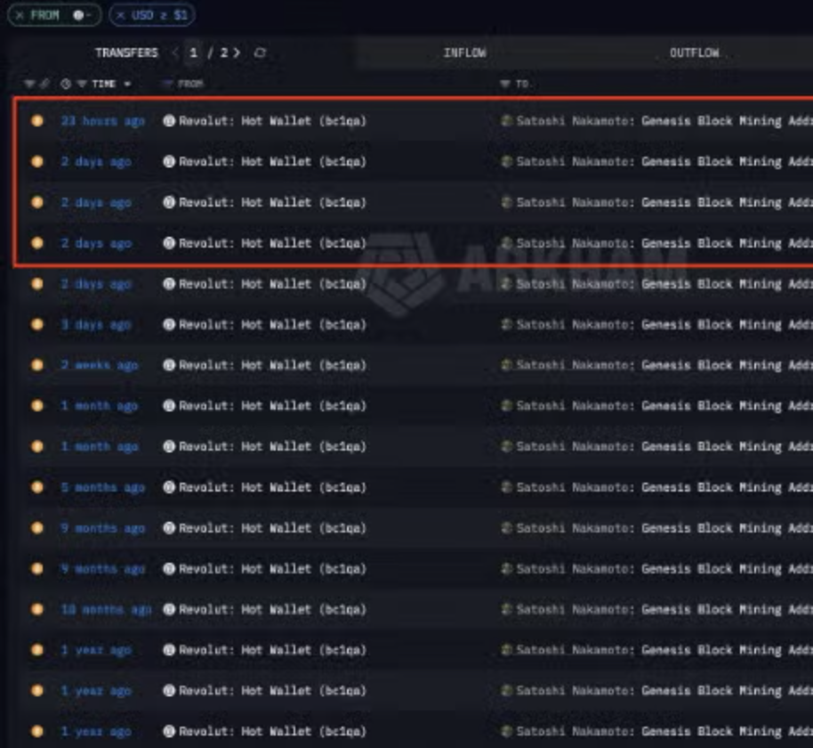The height and width of the screenshot is (748, 813).
Task: Click Satoshi avatar on 23 hours ago row
Action: coord(507,121)
